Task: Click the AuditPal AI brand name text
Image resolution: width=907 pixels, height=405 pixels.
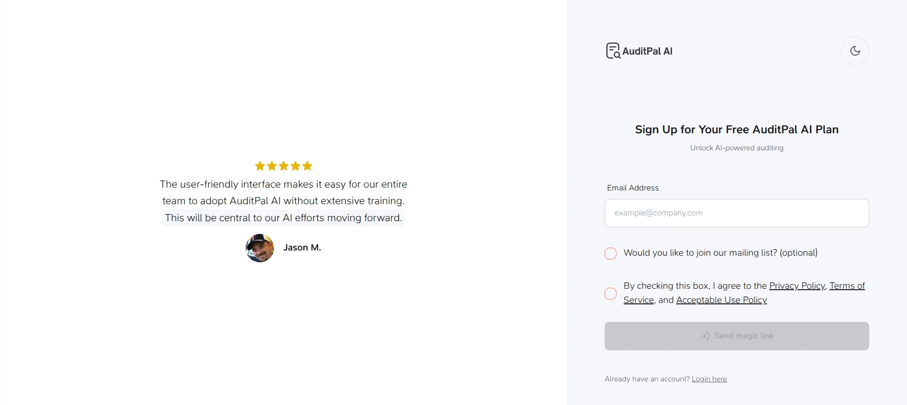Action: click(647, 51)
